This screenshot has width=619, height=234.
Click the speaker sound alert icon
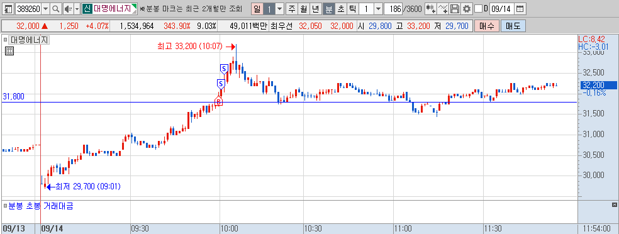[x=68, y=9]
